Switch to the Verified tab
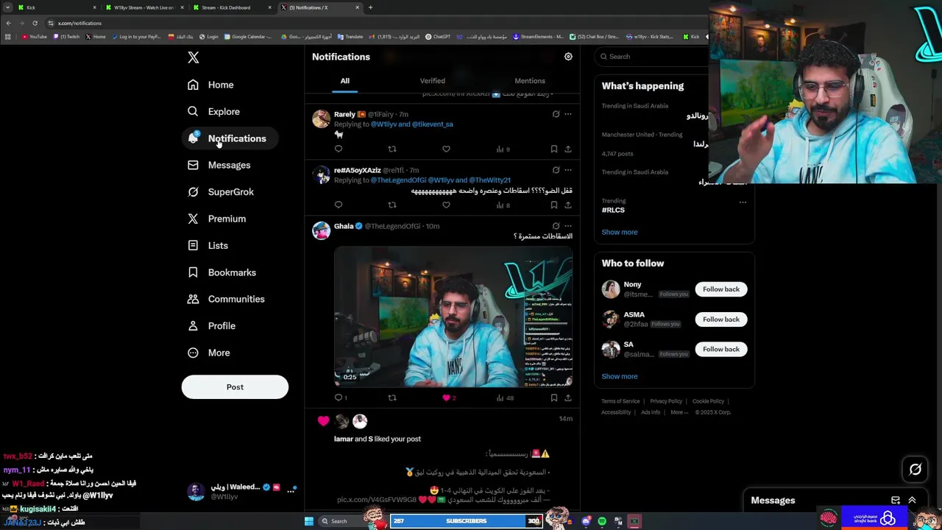The width and height of the screenshot is (942, 530). pyautogui.click(x=432, y=81)
